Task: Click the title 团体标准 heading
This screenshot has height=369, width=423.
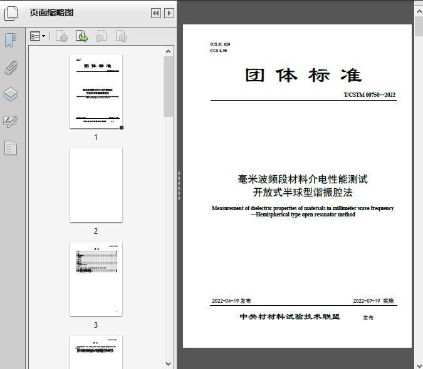Action: click(x=303, y=75)
